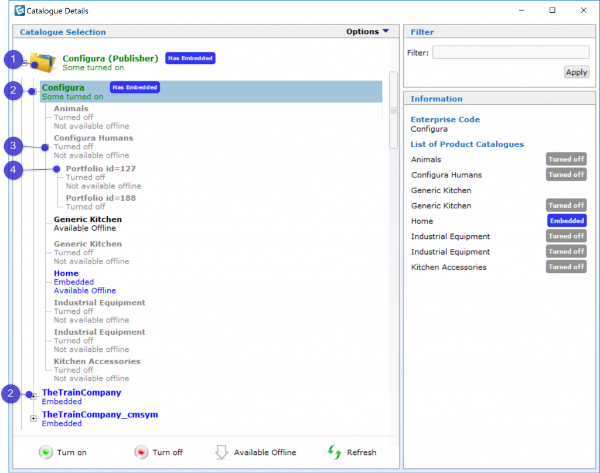This screenshot has height=473, width=600.
Task: Click Has Embedded badge beside Configura (Publisher)
Action: 190,58
